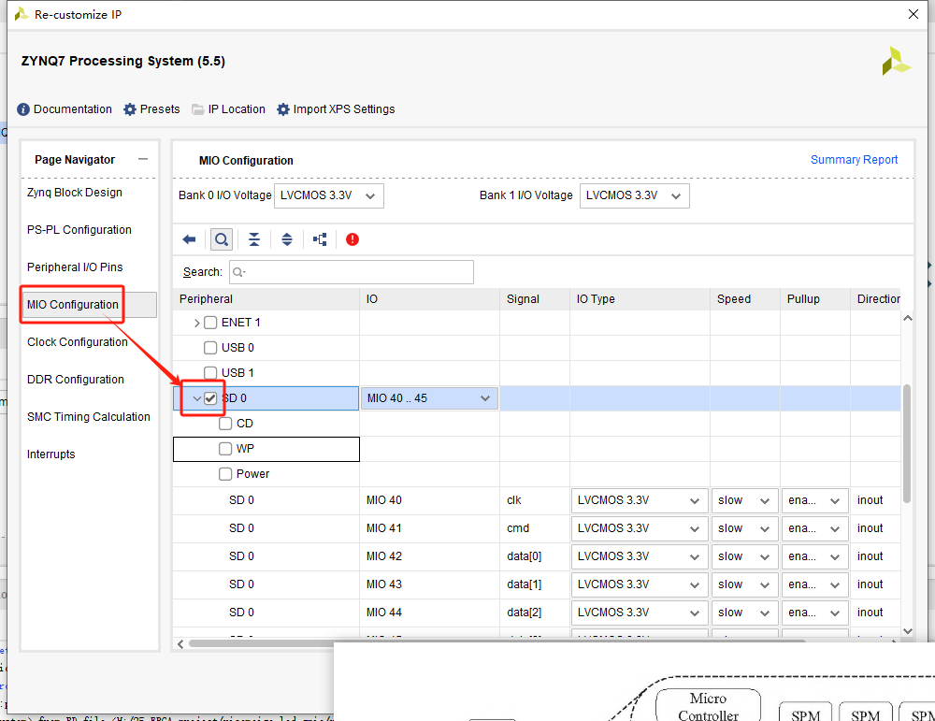Collapse the Page Navigator with minus icon
Viewport: 935px width, 721px height.
(142, 159)
